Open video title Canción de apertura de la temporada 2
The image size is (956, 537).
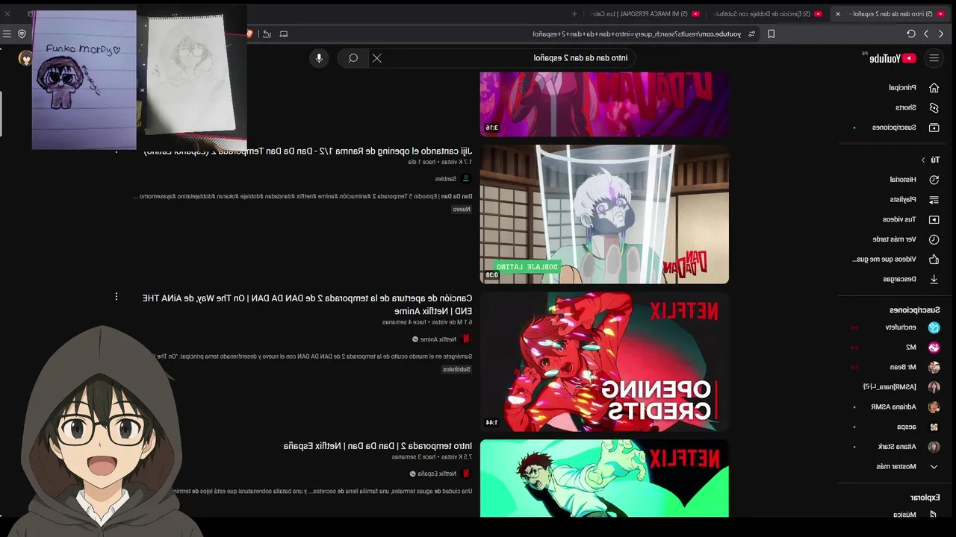pos(307,304)
